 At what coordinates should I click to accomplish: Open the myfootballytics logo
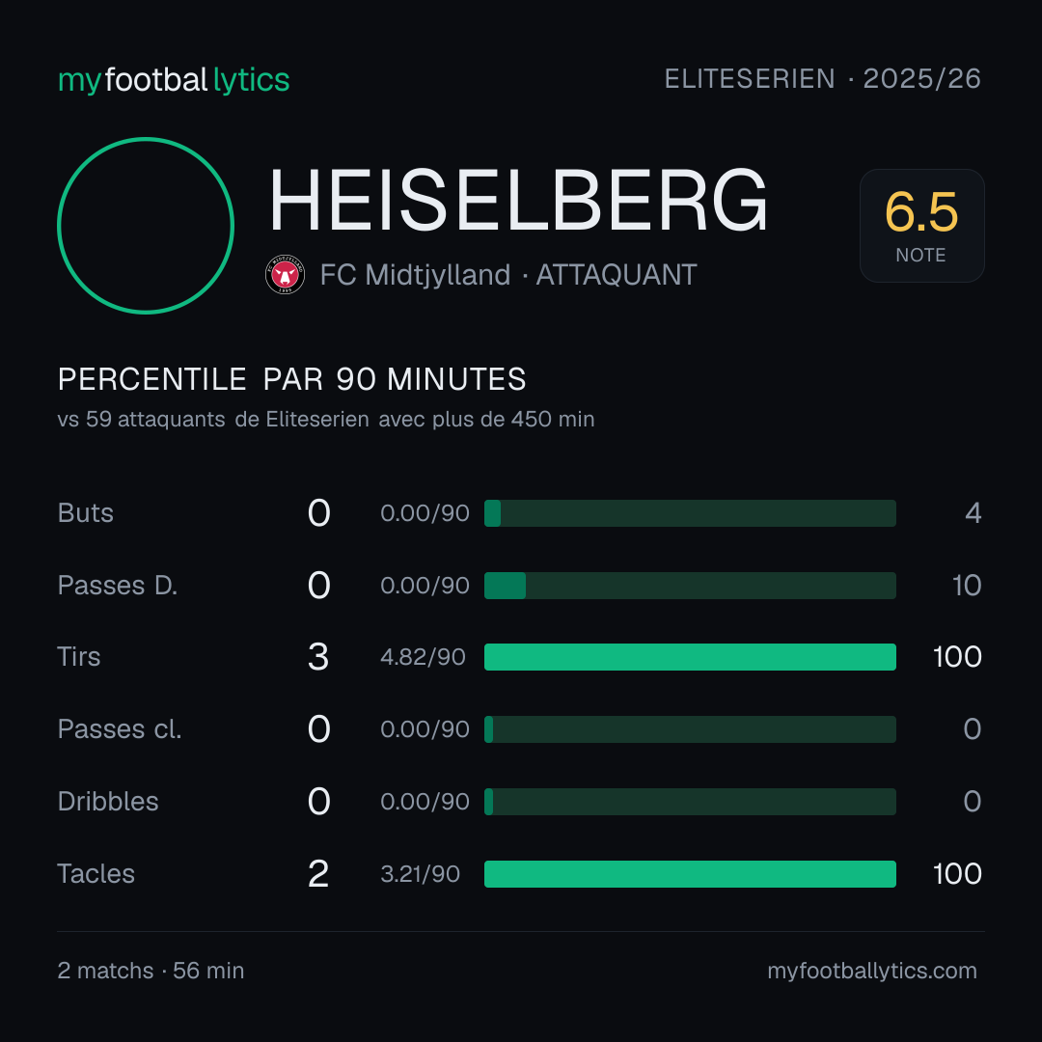[x=174, y=80]
